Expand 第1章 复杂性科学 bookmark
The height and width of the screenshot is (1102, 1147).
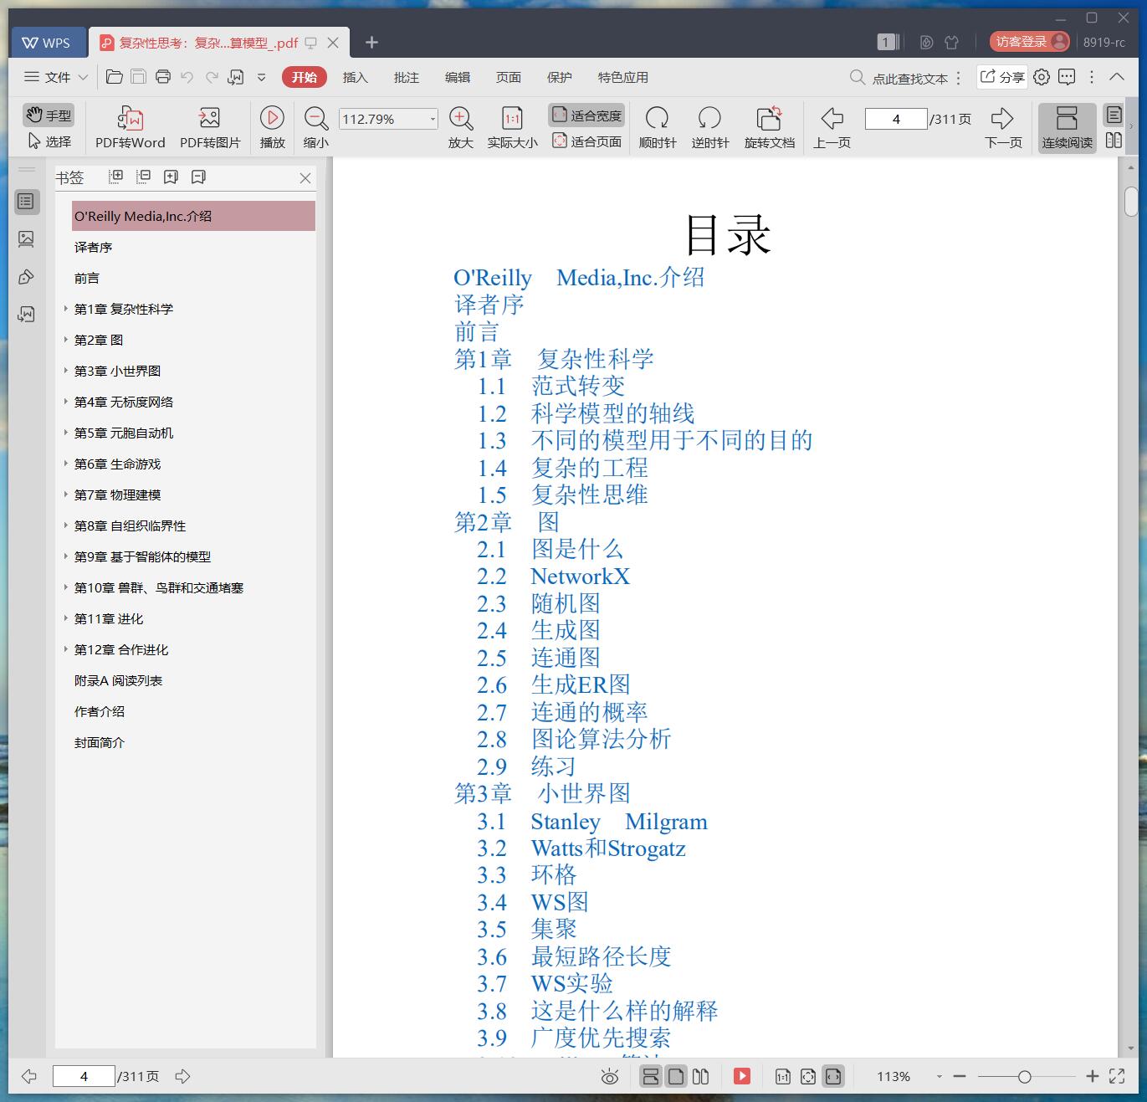pos(65,309)
